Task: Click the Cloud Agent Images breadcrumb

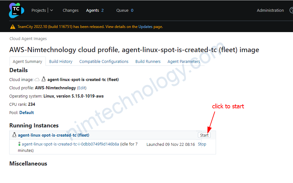Action: coord(28,39)
